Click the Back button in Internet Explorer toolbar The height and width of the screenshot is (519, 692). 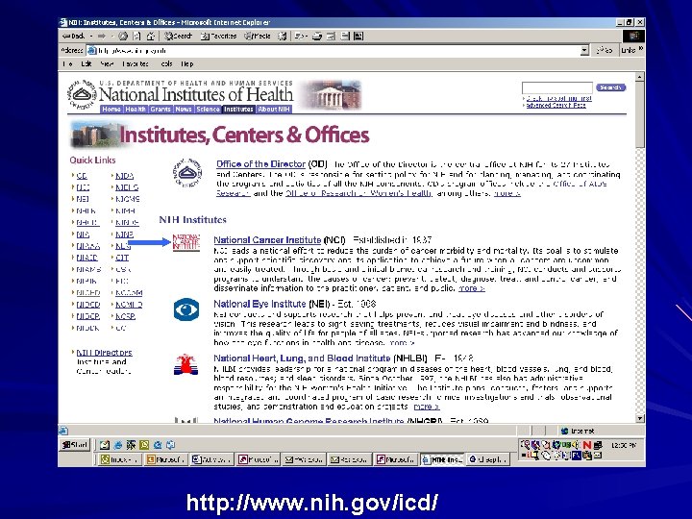pos(73,37)
